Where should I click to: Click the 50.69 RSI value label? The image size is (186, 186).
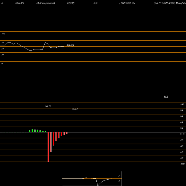coord(70,45)
